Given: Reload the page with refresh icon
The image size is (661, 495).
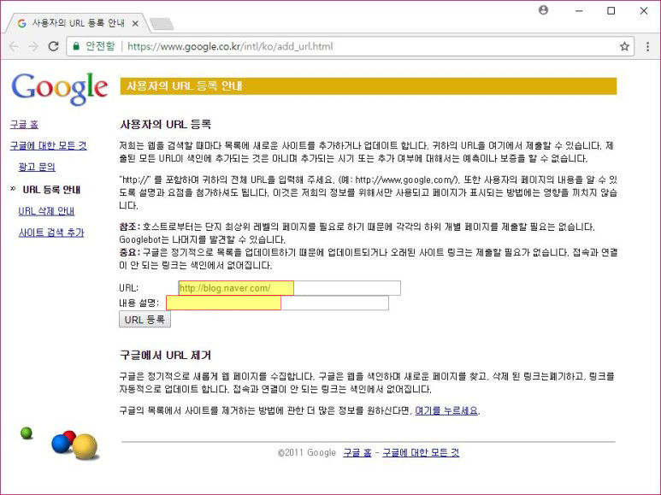Looking at the screenshot, I should 53,46.
